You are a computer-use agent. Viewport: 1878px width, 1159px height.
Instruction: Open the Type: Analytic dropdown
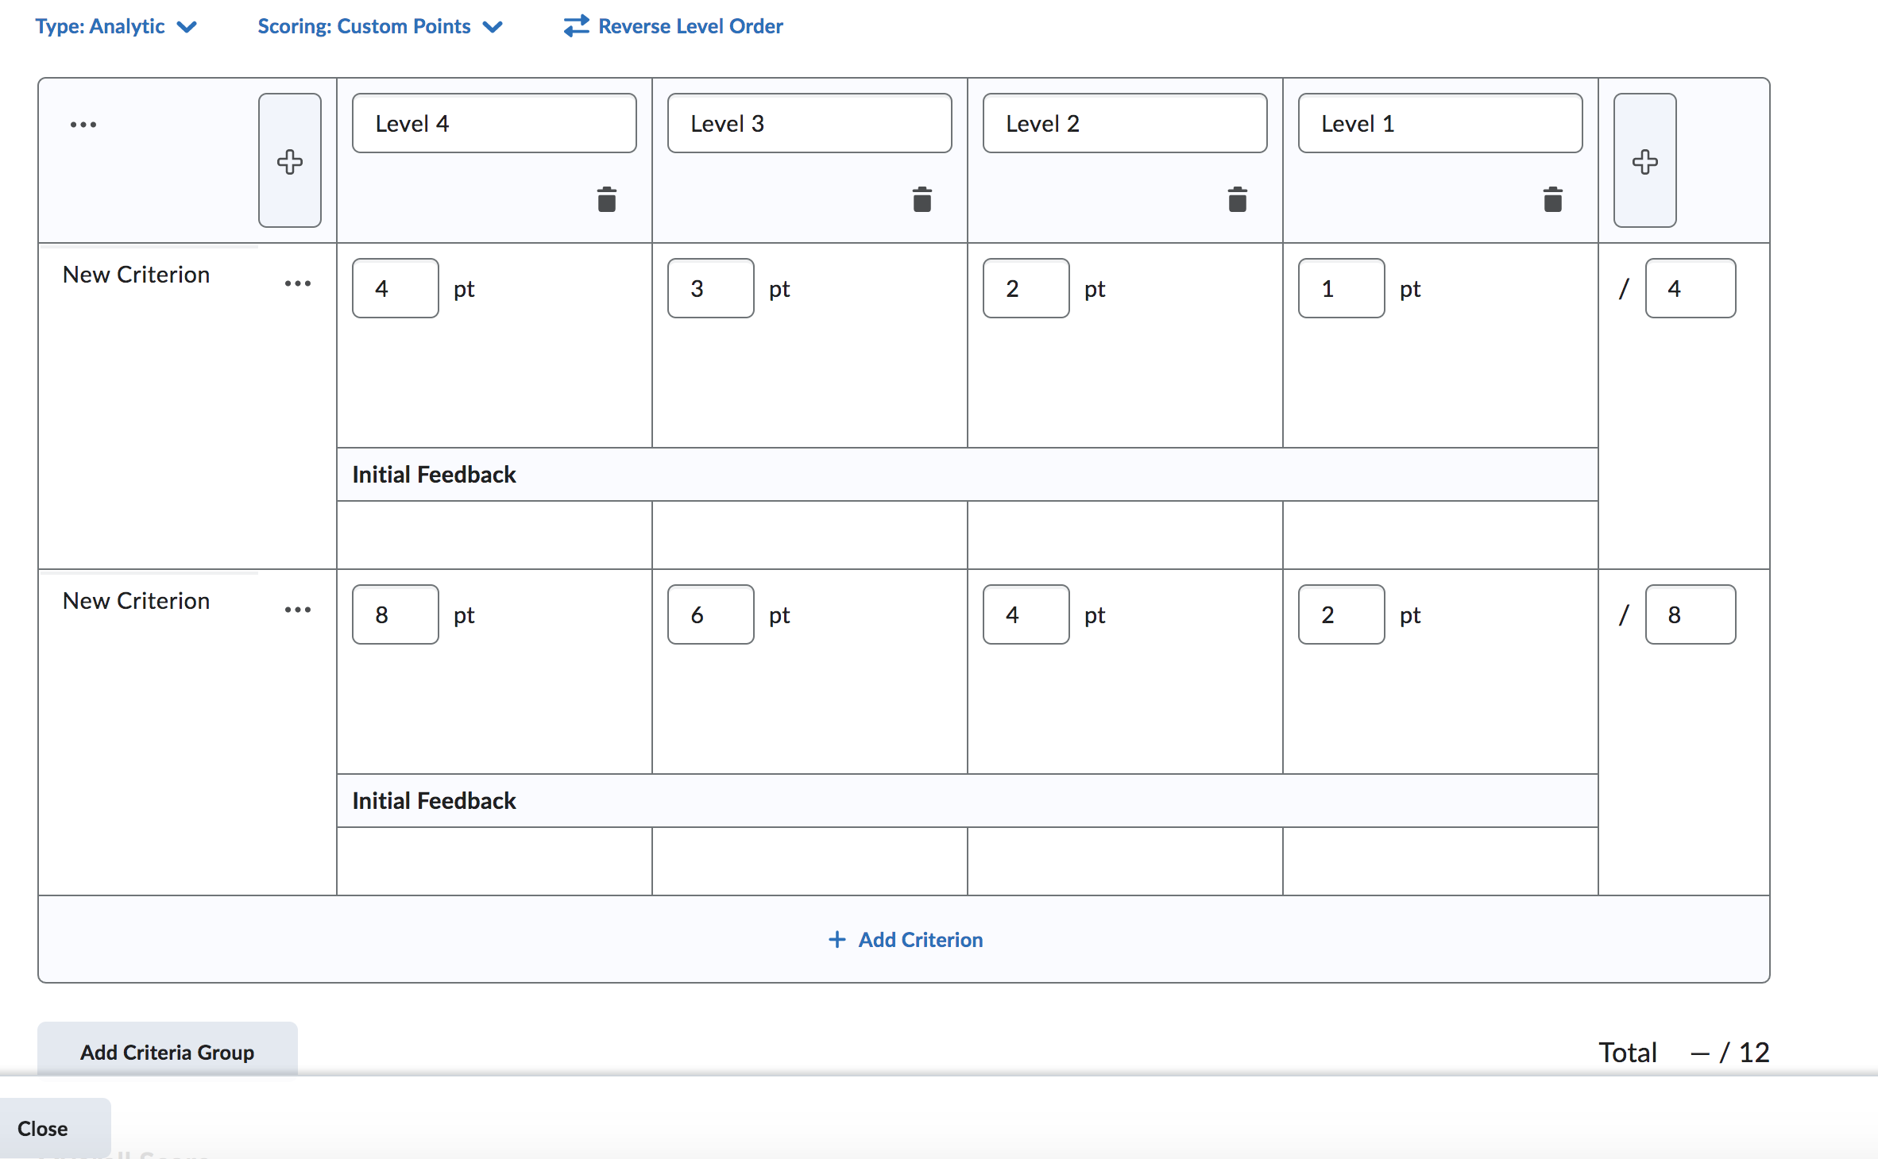point(117,25)
